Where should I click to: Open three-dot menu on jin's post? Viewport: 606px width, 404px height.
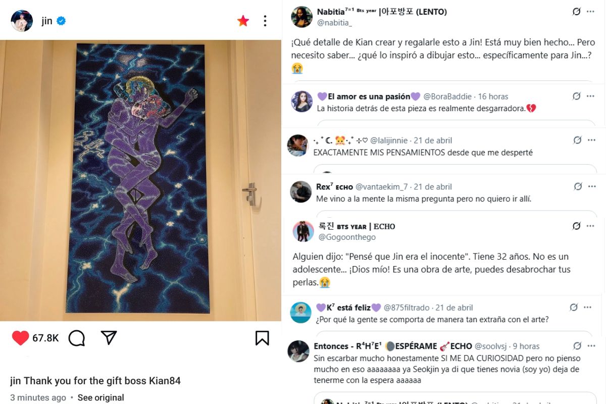coord(265,21)
